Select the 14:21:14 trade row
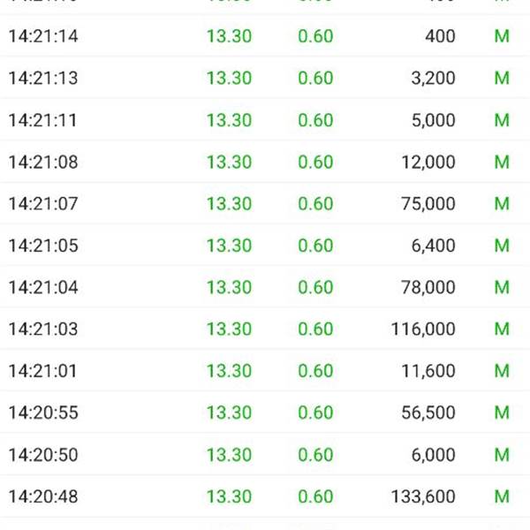The image size is (530, 530). click(265, 36)
